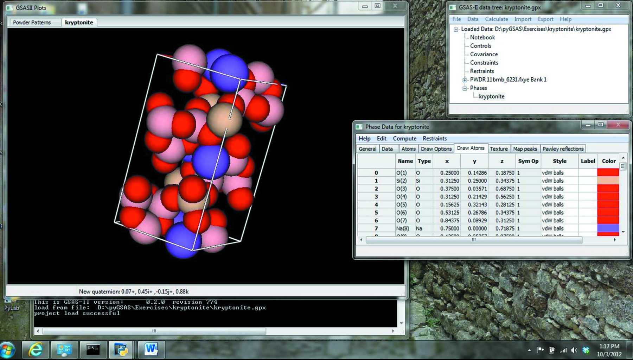
Task: Click the vdW balls style cell for Si(2)
Action: [560, 181]
